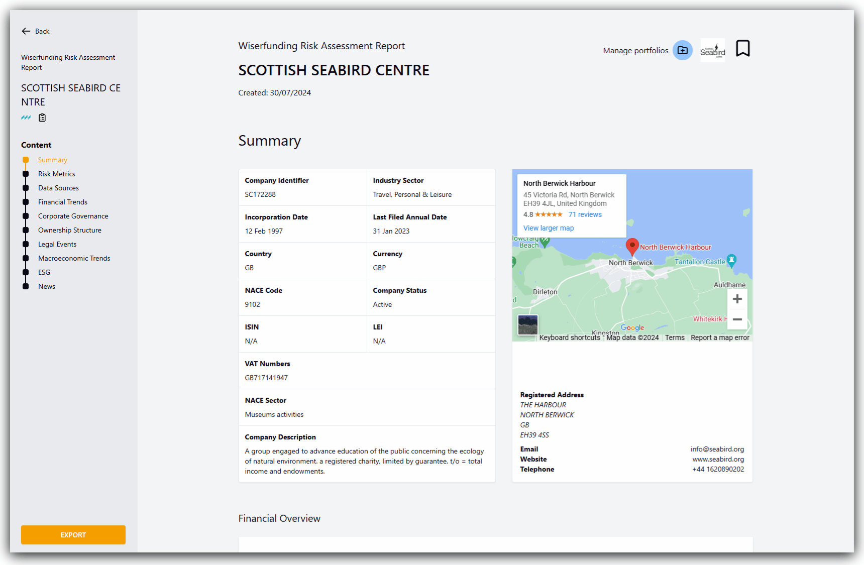Click last filed date 31 Jan 2023

point(391,231)
